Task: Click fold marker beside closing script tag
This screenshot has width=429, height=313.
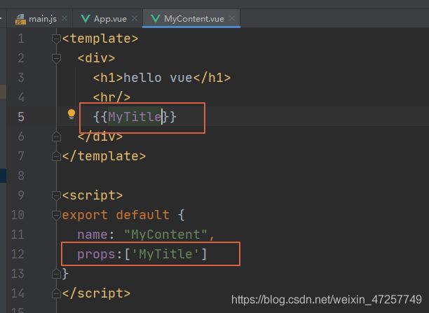Action: pos(56,293)
